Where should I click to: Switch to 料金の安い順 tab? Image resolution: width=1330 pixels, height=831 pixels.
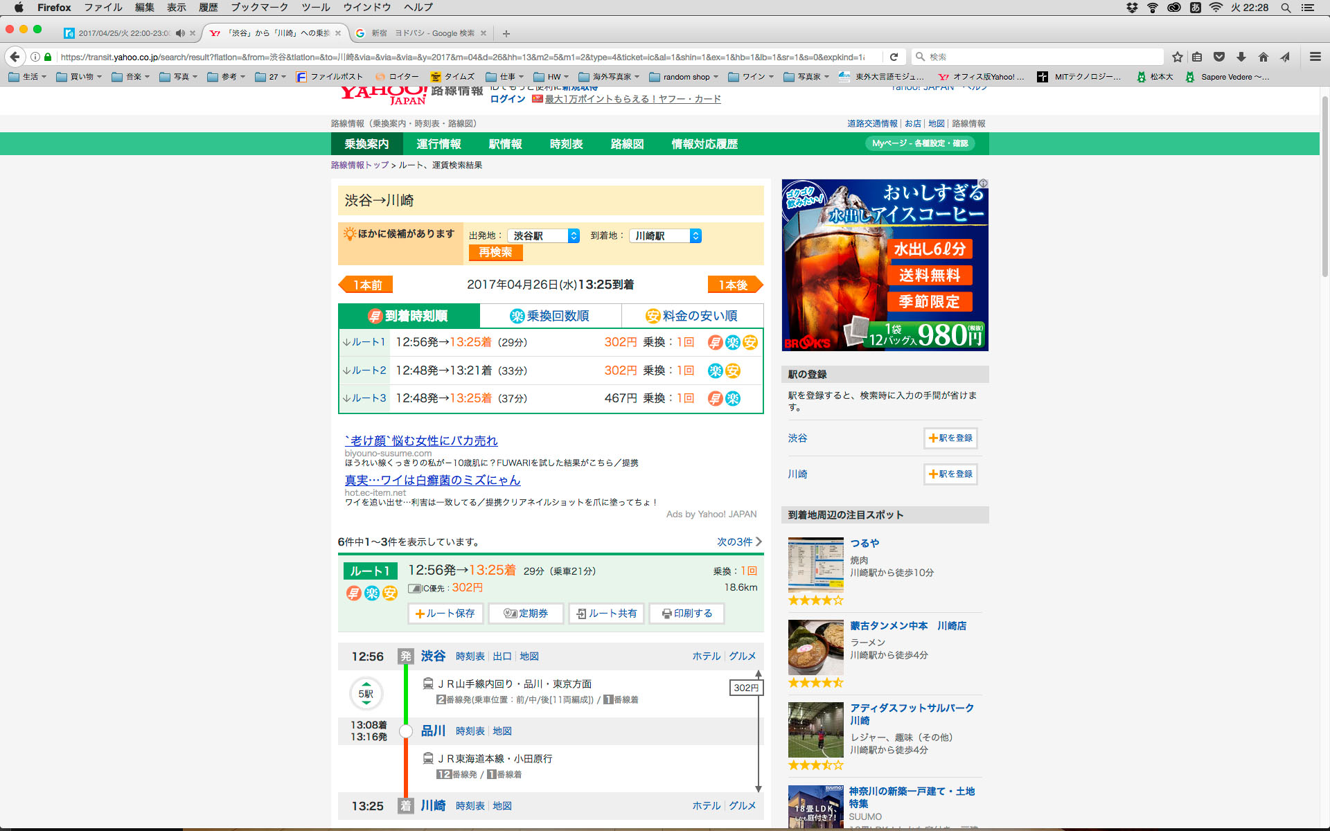point(692,316)
